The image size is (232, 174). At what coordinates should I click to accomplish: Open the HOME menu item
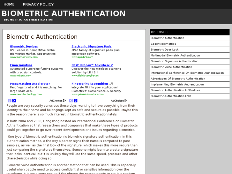coord(9,4)
